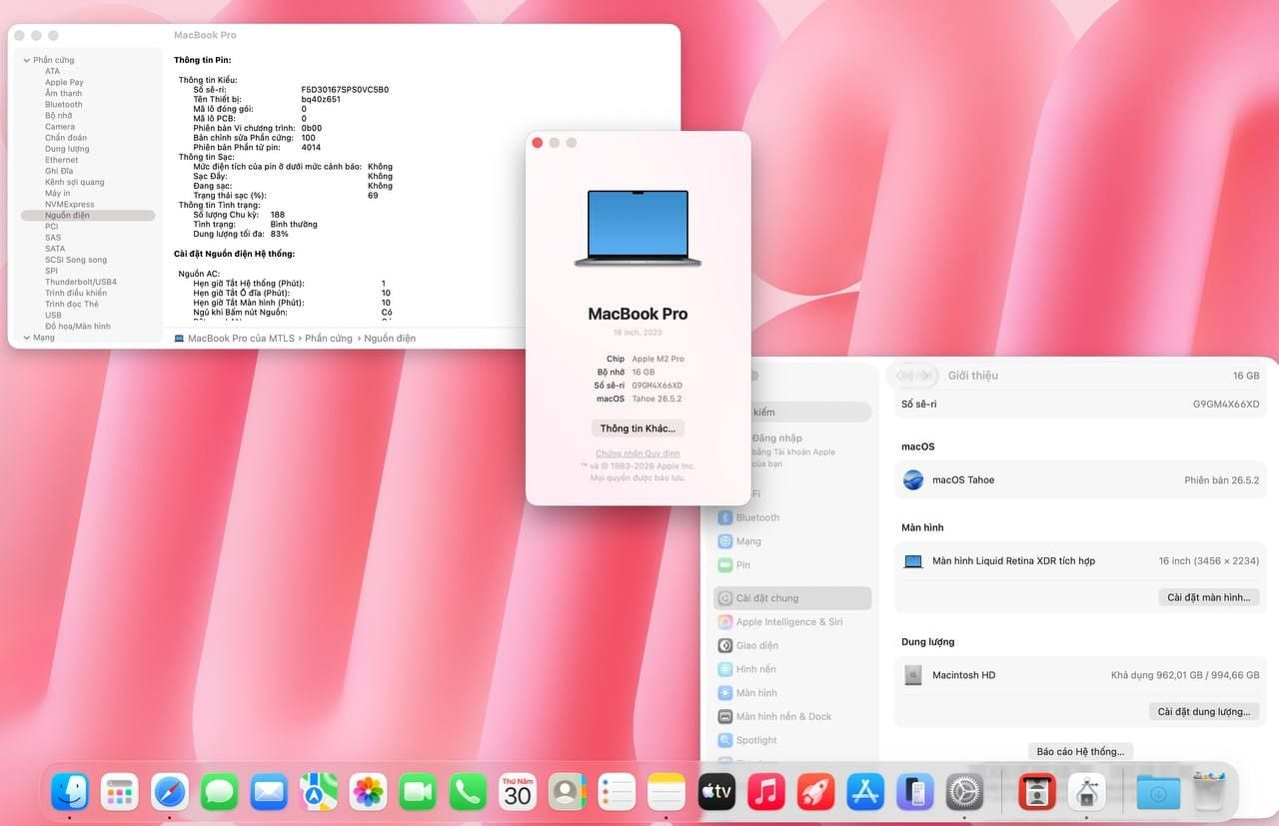Open Giao diện settings pane

point(792,645)
